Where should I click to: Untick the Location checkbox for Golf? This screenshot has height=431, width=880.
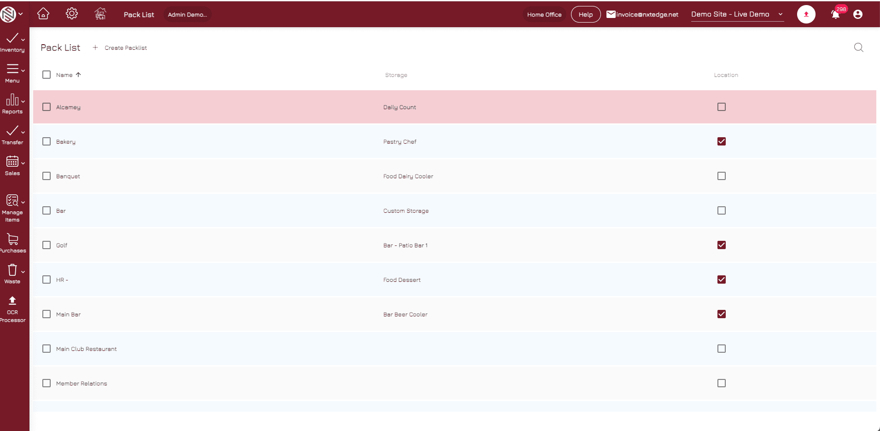tap(722, 245)
